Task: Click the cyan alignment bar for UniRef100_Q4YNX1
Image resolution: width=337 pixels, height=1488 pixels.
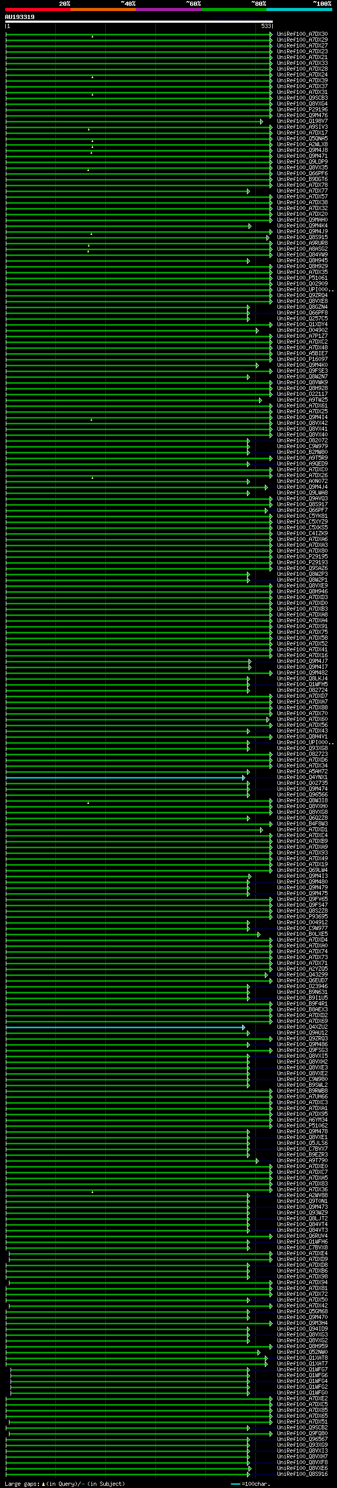Action: 125,778
